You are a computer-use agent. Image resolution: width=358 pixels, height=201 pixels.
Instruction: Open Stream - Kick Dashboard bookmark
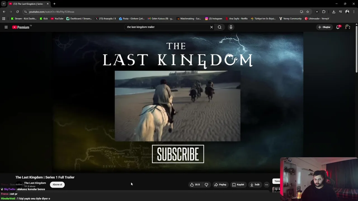pyautogui.click(x=23, y=19)
